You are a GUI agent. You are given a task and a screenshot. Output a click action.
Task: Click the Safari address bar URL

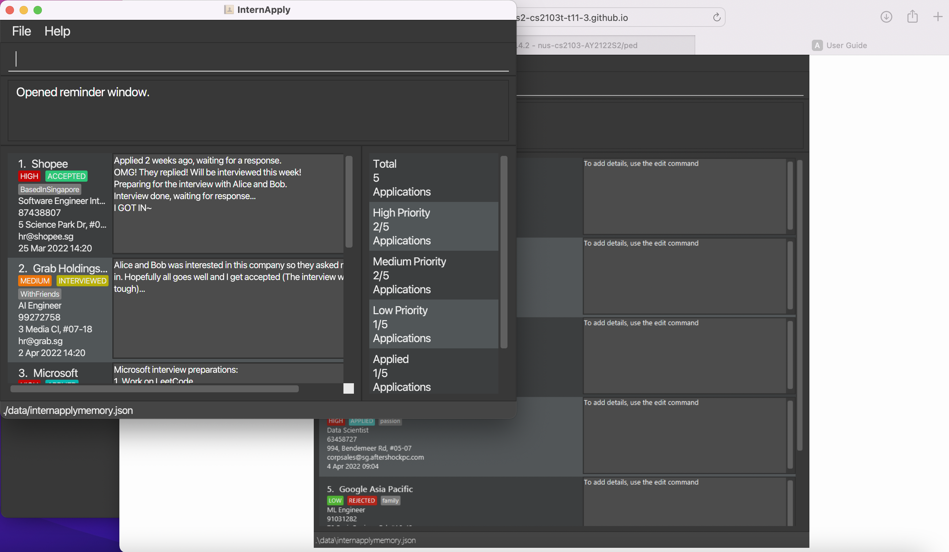(572, 18)
